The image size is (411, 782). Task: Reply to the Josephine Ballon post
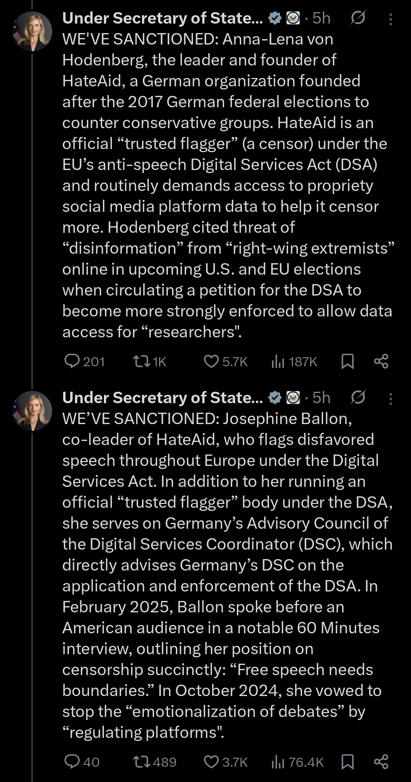[x=72, y=762]
